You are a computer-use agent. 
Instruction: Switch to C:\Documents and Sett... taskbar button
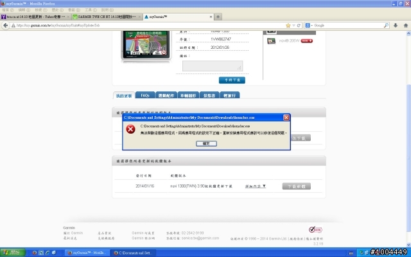click(133, 253)
